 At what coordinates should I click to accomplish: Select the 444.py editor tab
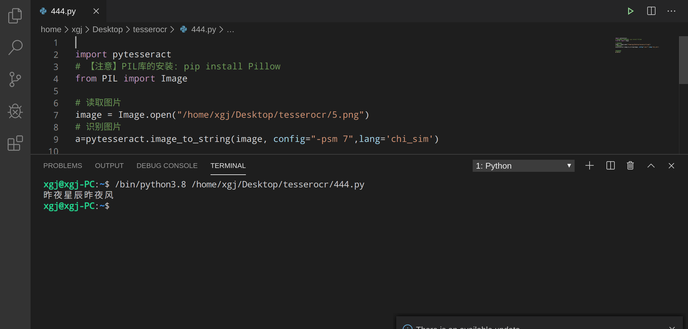coord(68,11)
